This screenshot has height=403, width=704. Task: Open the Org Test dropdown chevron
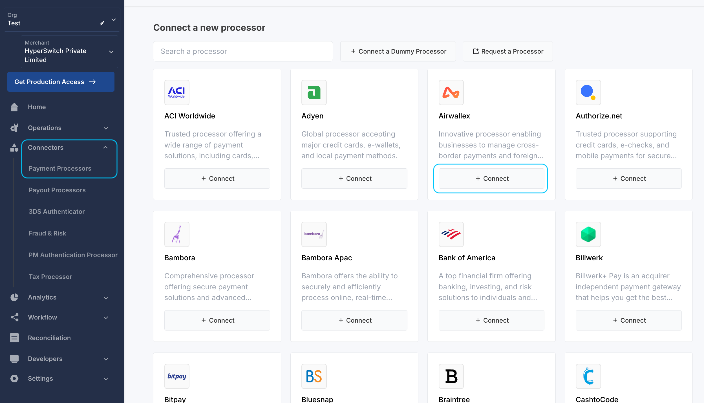114,20
